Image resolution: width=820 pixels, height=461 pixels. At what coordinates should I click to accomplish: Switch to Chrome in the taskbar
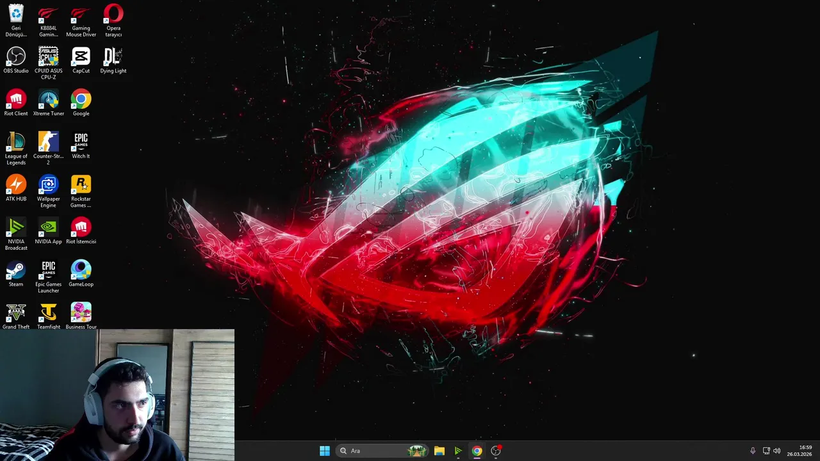tap(477, 451)
